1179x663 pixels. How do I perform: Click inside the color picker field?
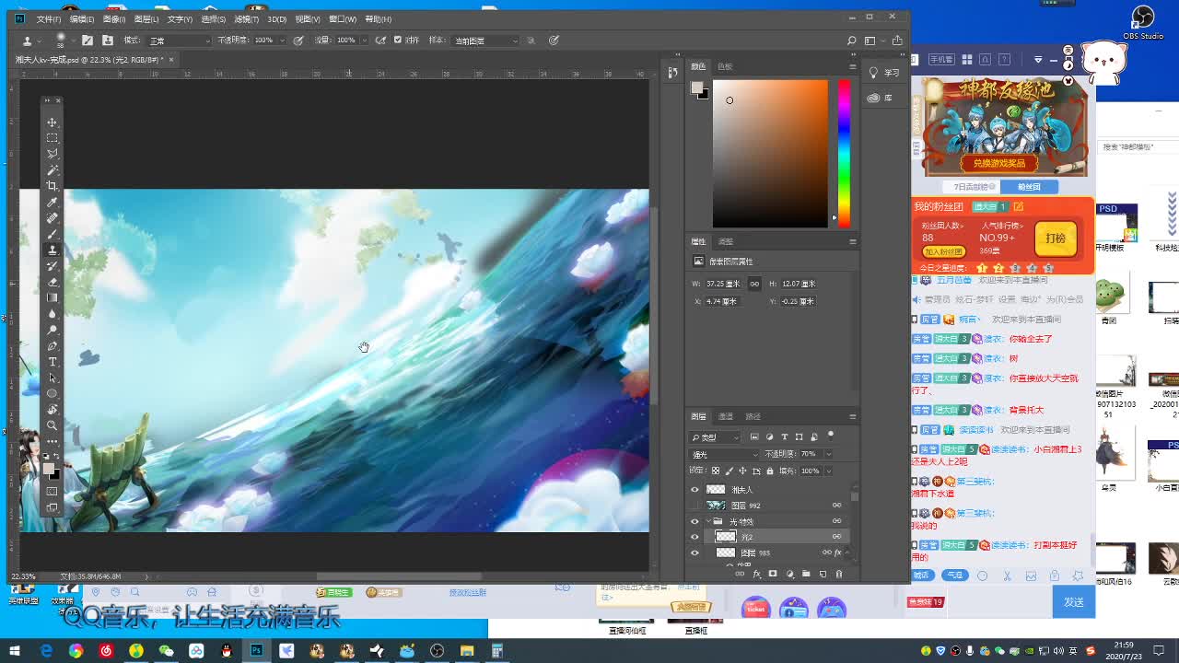point(770,153)
